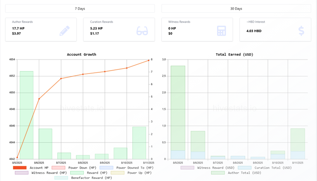Image resolution: width=317 pixels, height=181 pixels.
Task: Click the 8/5/2025 curation bar in Total Earned
Action: [x=178, y=155]
